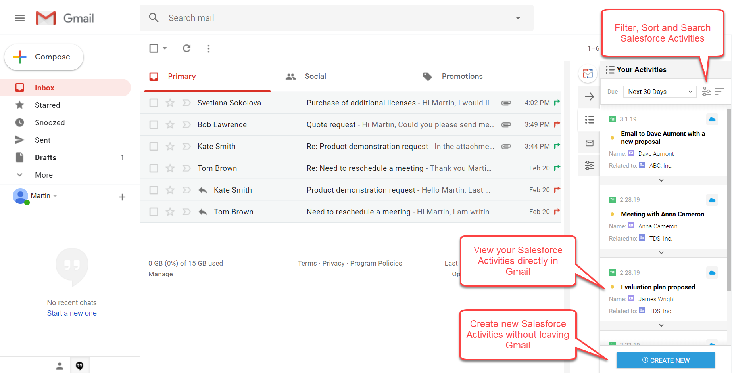This screenshot has height=373, width=732.
Task: Expand the More section in left sidebar
Action: tap(44, 175)
